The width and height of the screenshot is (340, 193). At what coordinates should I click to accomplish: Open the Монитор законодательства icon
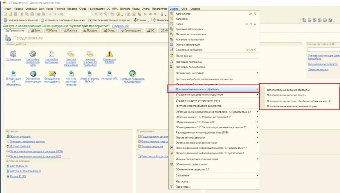coord(71,73)
